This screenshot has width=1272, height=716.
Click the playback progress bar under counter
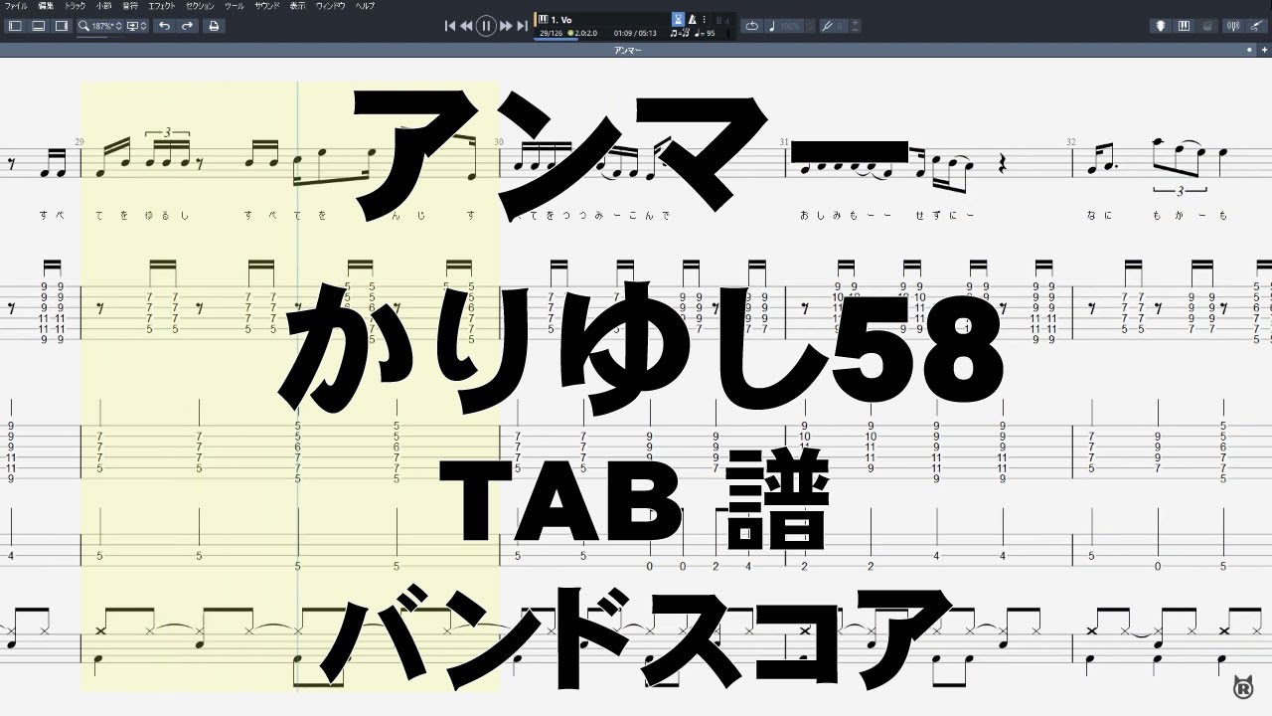point(556,39)
